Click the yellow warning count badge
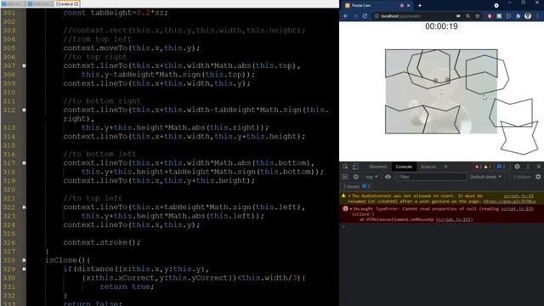Viewport: 544px width, 306px height. (487, 167)
